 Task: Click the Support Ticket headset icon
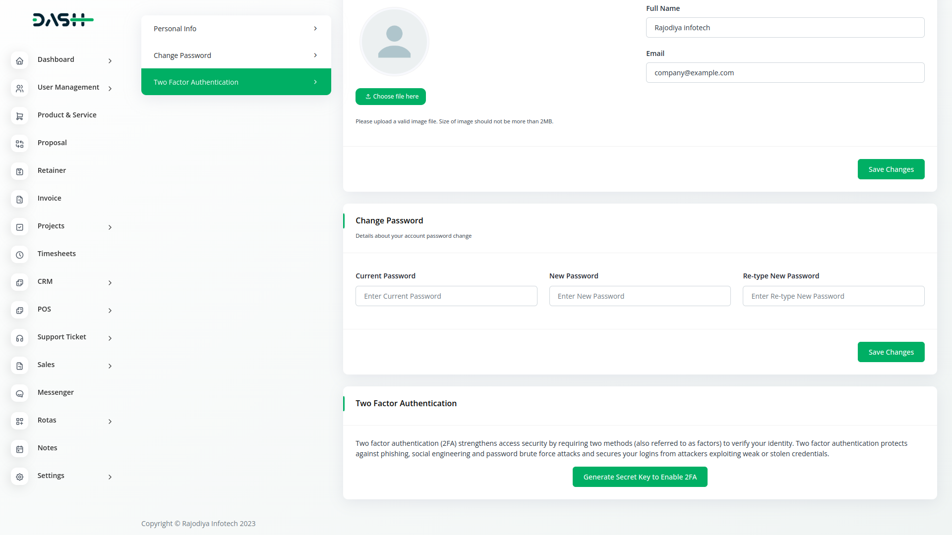[x=19, y=338]
